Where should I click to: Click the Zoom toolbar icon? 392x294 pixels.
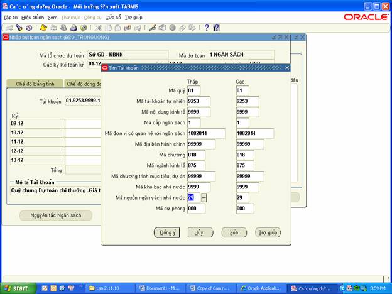(162, 28)
